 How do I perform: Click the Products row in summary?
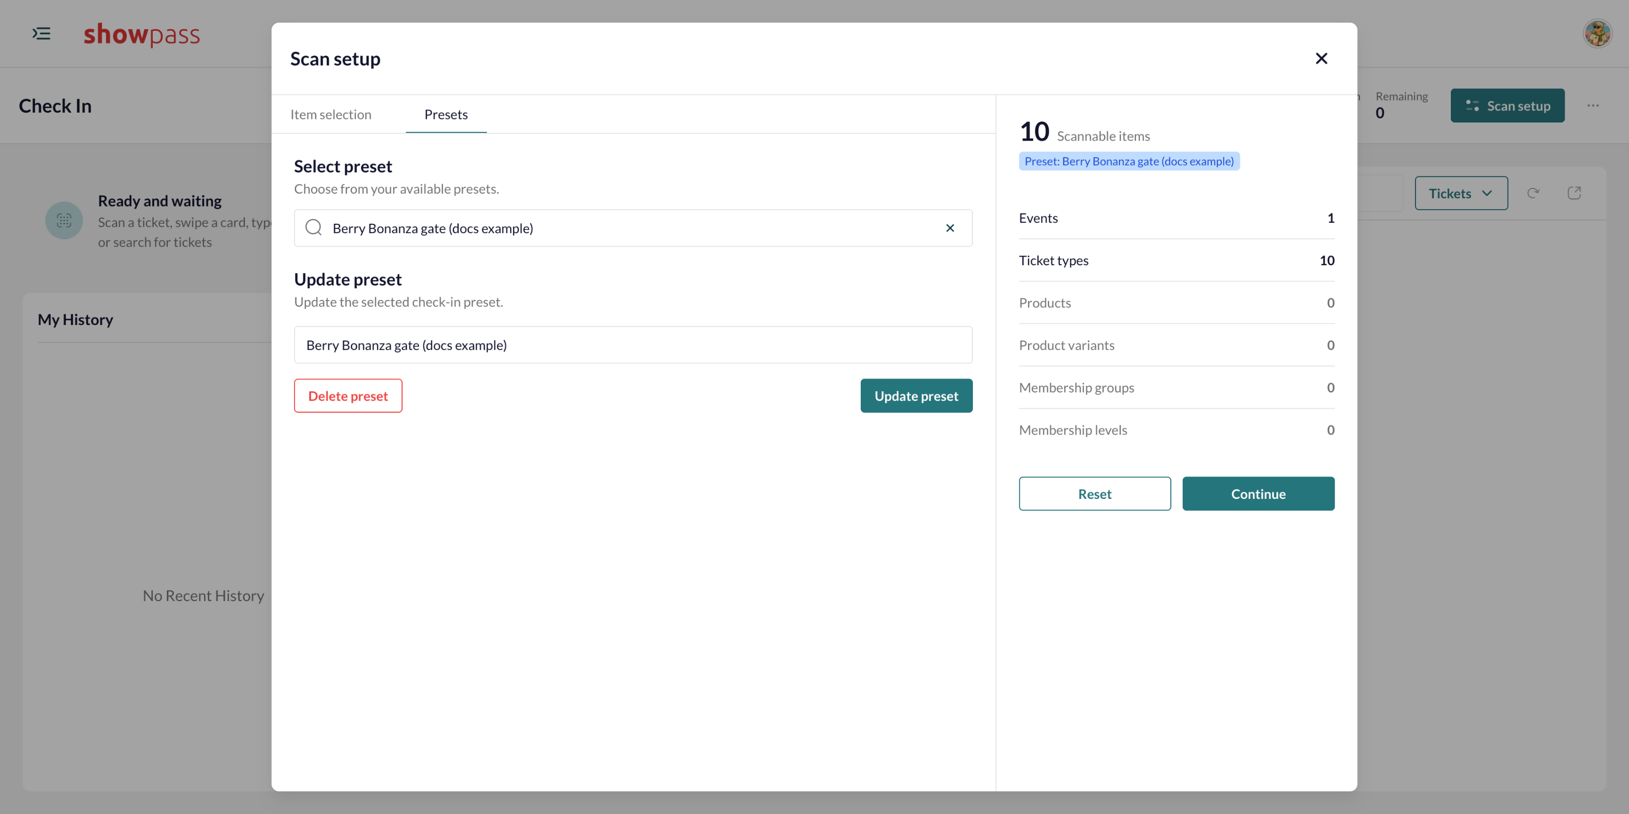pos(1176,303)
